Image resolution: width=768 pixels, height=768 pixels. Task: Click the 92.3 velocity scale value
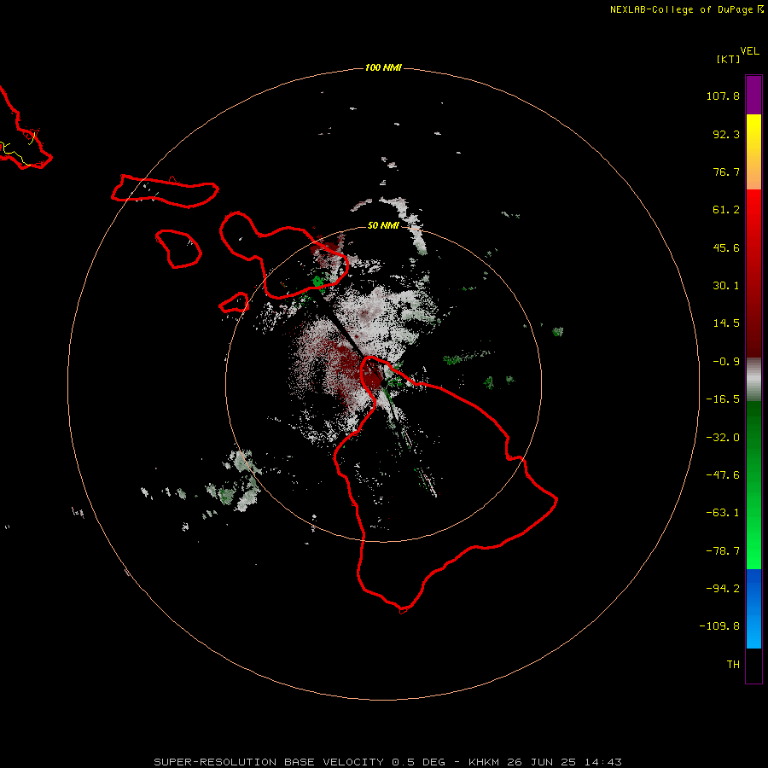click(726, 134)
